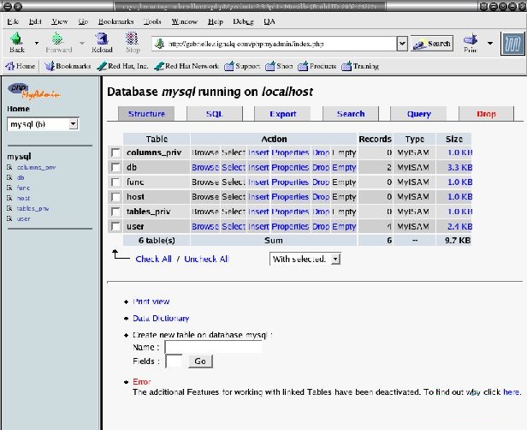This screenshot has height=430, width=527.
Task: Check the host table checkbox
Action: 115,197
